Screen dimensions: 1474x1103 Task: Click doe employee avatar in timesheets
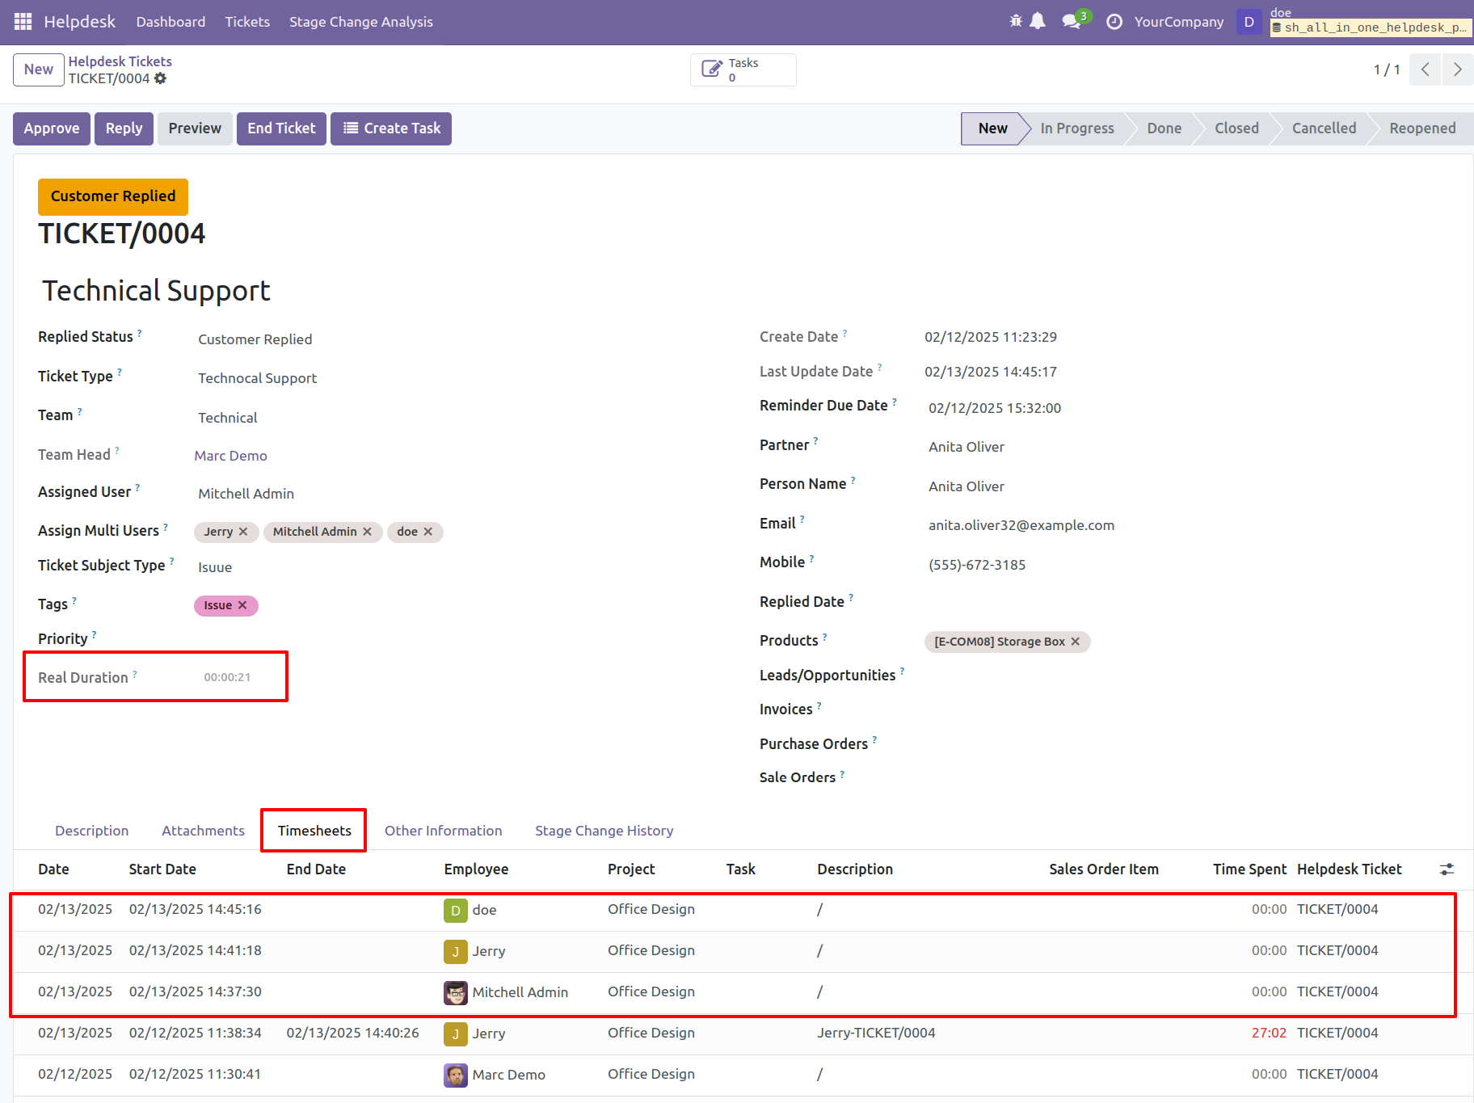tap(456, 911)
